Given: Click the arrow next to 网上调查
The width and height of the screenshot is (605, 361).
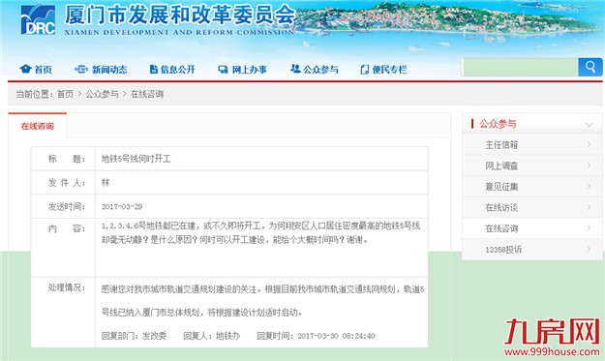Looking at the screenshot, I should 589,165.
